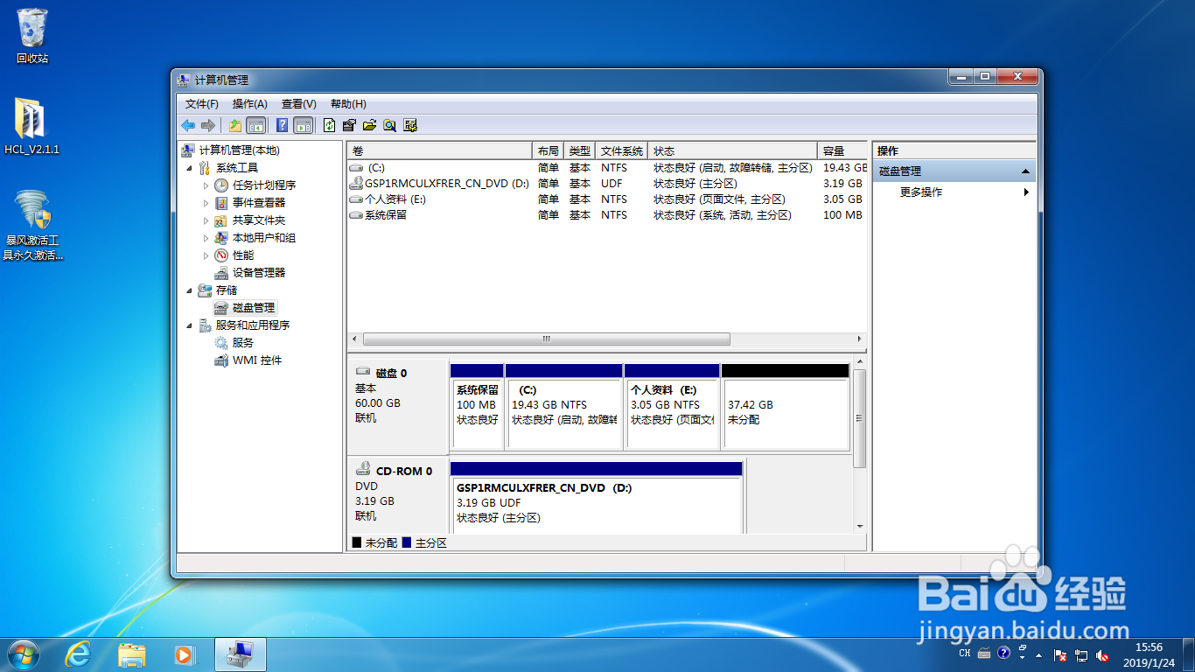This screenshot has width=1195, height=672.
Task: Click the Up one level folder icon
Action: pos(235,125)
